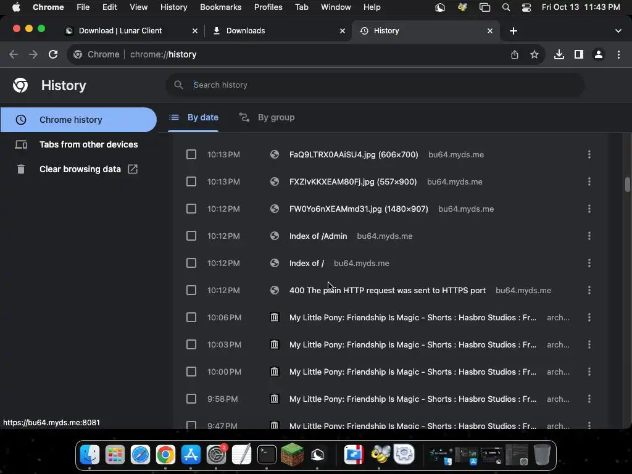Image resolution: width=632 pixels, height=474 pixels.
Task: Open Lunar Client in the dock
Action: [318, 455]
